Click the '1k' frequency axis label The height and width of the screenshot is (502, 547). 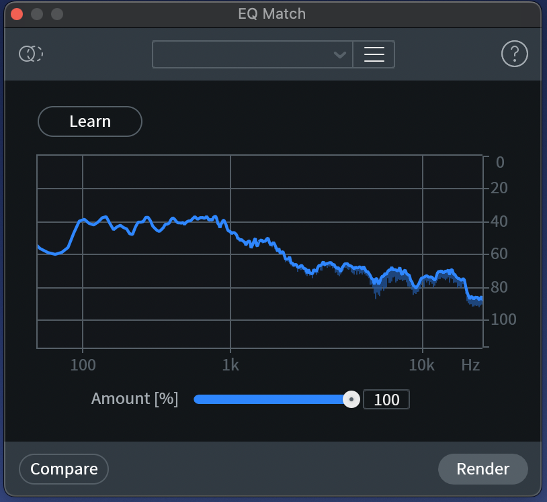tap(230, 365)
